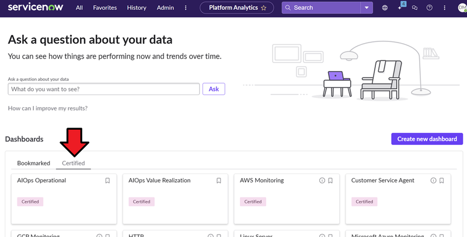The image size is (467, 237).
Task: Click the Ask a question input field
Action: [x=104, y=89]
